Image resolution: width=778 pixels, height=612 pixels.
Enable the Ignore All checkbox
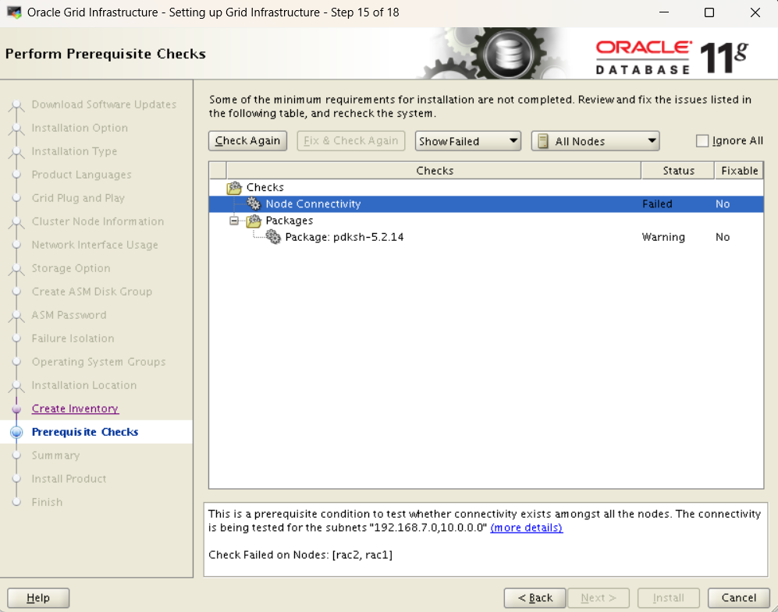(702, 141)
